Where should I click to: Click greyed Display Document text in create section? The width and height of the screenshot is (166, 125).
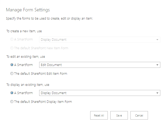pos(54,40)
